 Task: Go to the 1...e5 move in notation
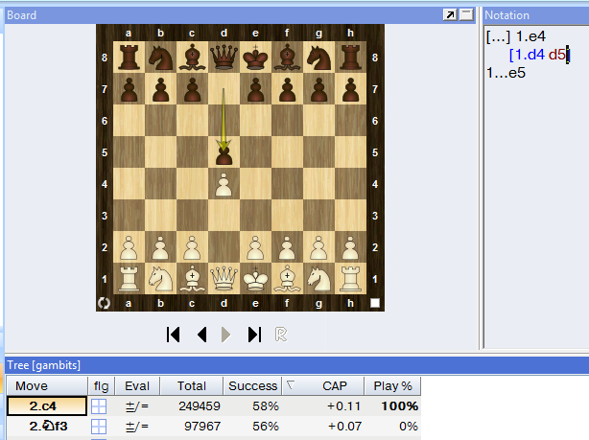[507, 72]
